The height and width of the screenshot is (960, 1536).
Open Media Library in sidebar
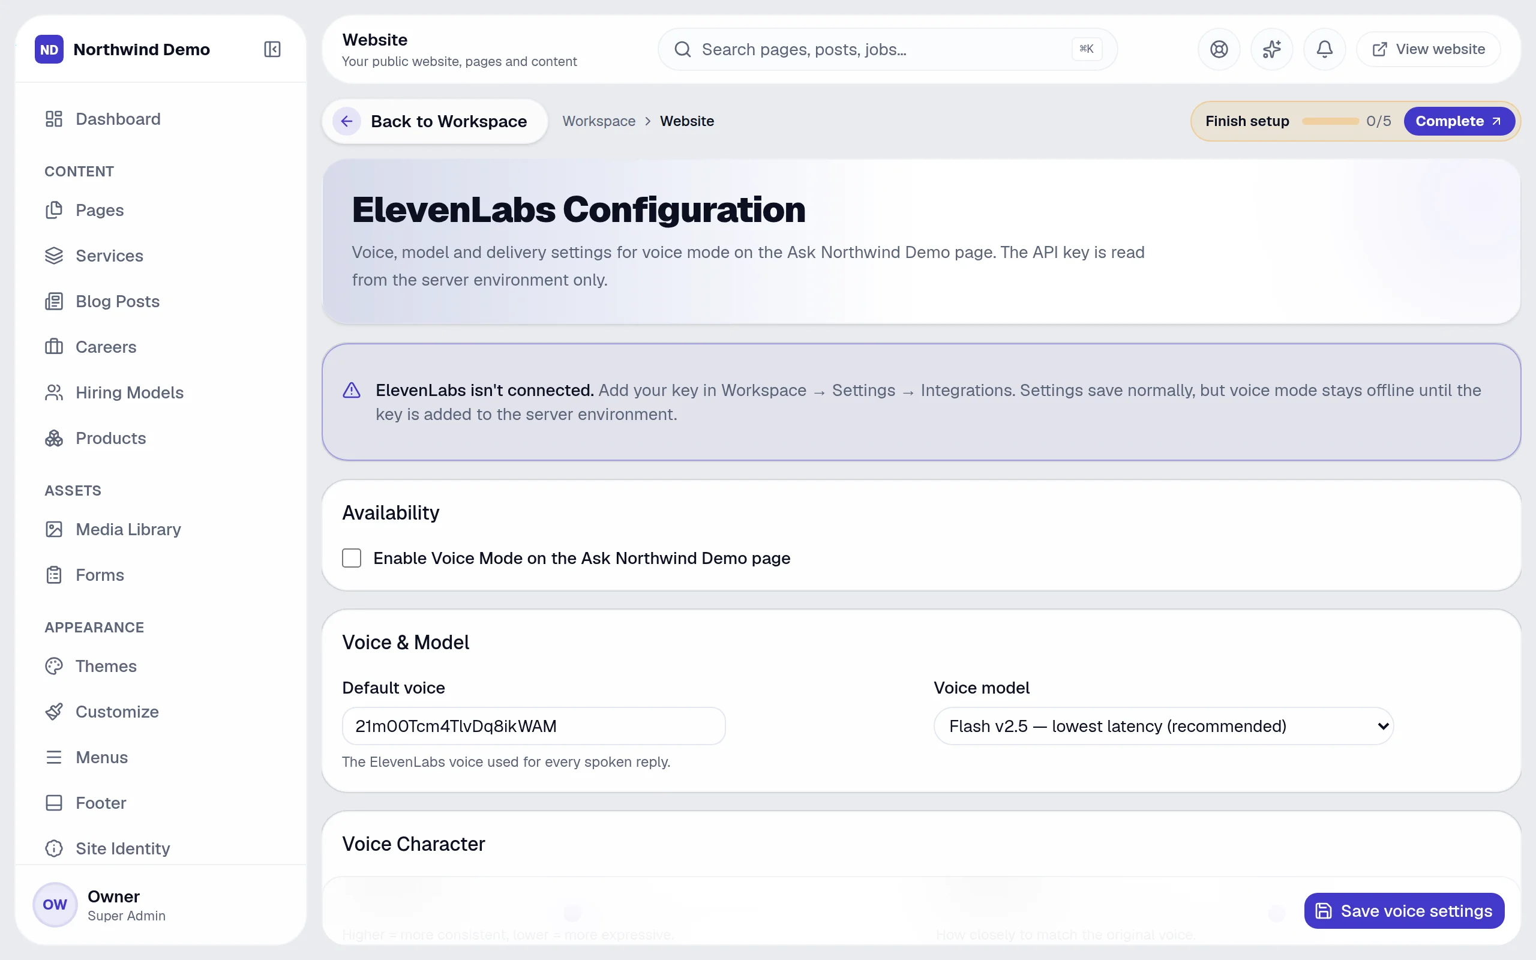coord(161,529)
